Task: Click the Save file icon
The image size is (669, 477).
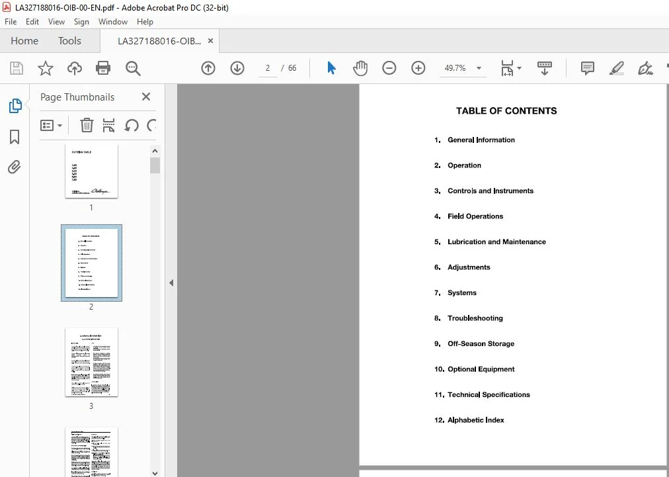Action: click(17, 68)
